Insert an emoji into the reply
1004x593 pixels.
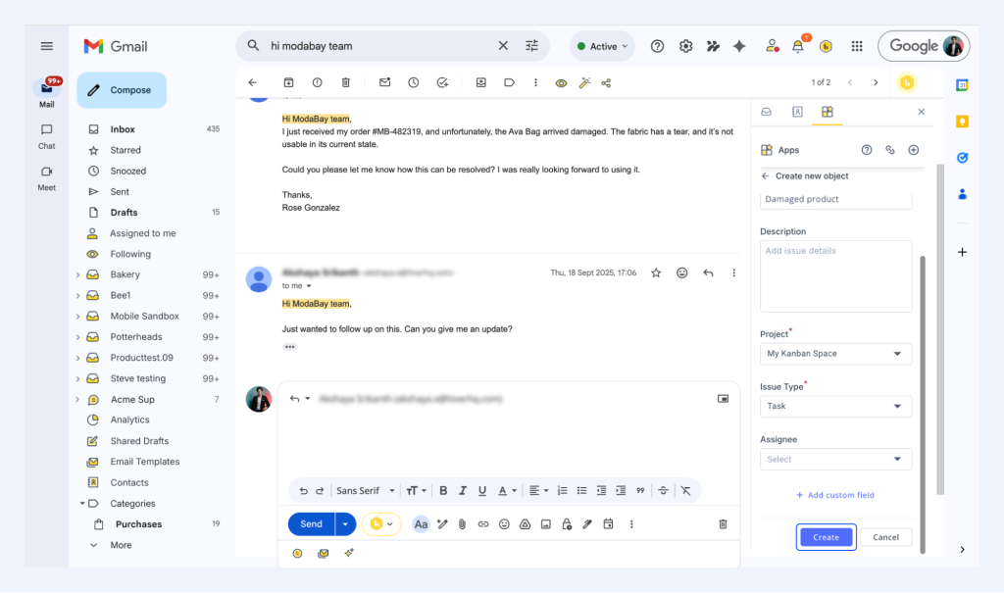point(504,524)
